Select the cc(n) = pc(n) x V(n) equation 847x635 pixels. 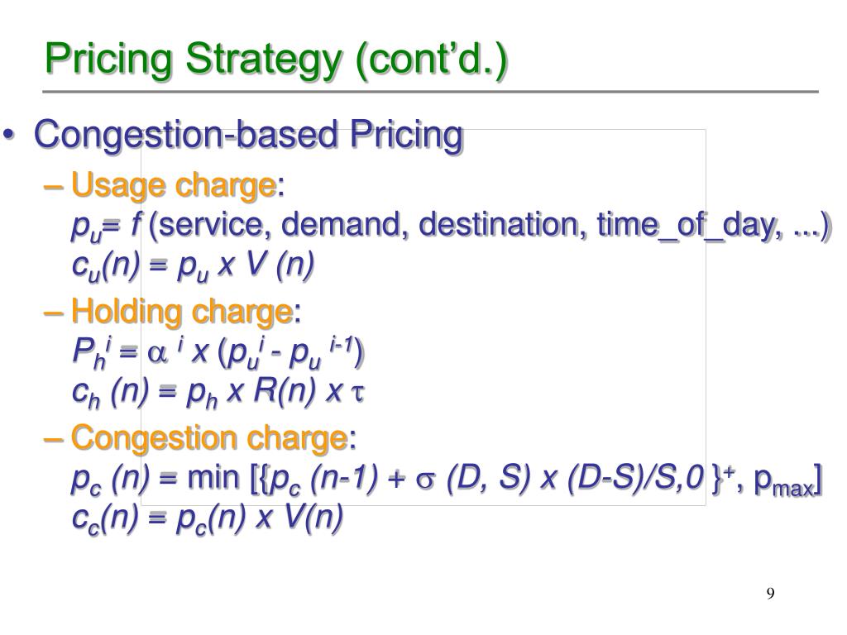coord(208,519)
